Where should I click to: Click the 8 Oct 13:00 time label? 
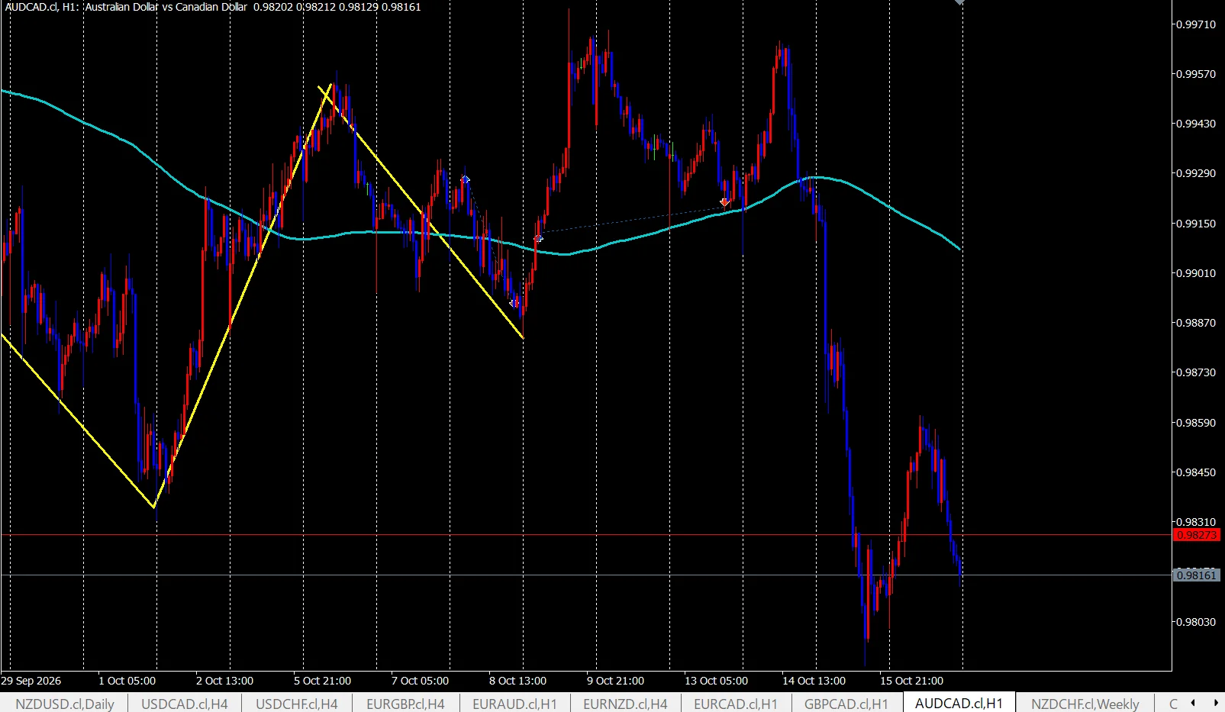517,681
